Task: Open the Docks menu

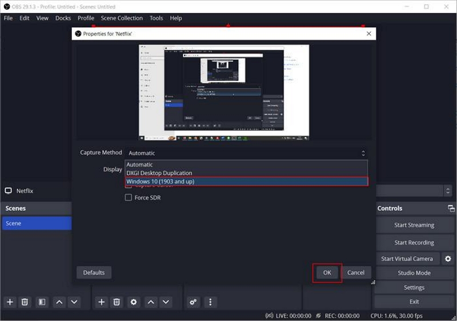Action: tap(63, 18)
